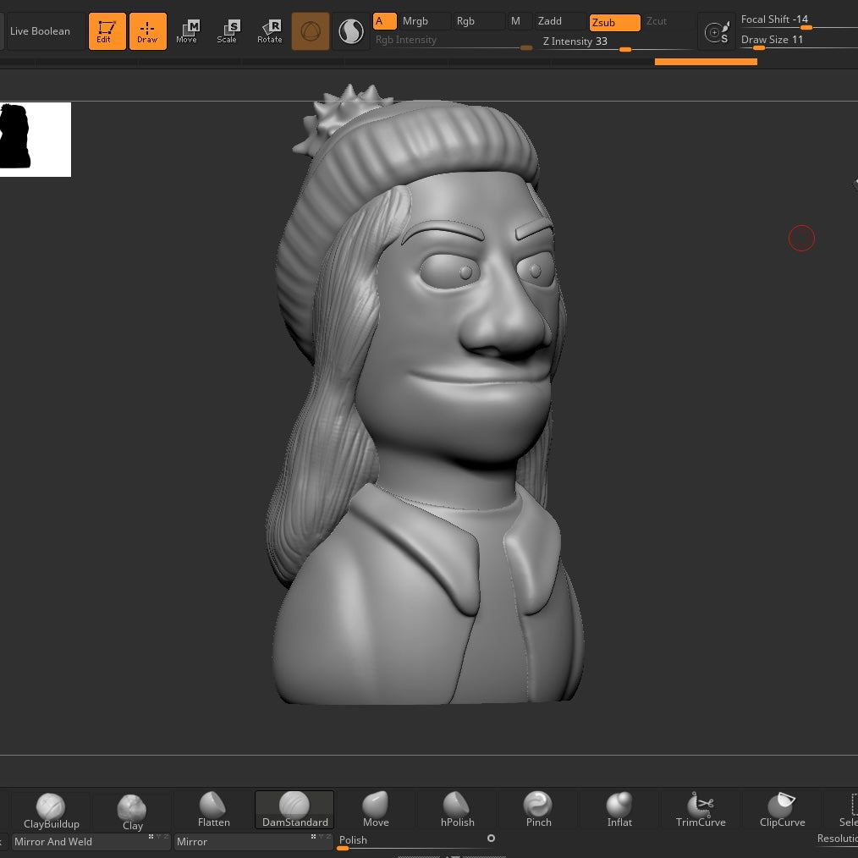Select the Clay brush

(132, 810)
